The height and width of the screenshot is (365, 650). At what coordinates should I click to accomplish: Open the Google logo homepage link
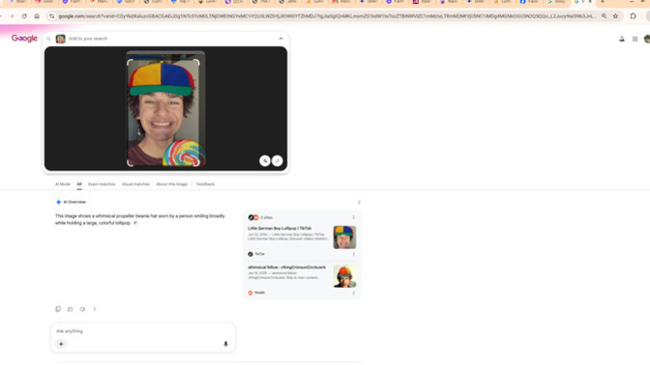(x=24, y=38)
